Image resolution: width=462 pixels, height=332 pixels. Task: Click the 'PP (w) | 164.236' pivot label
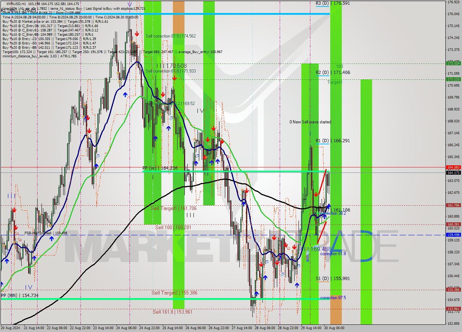[x=161, y=168]
